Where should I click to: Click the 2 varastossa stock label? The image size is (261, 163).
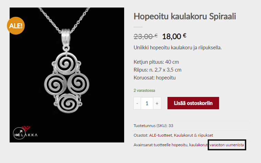pyautogui.click(x=144, y=90)
